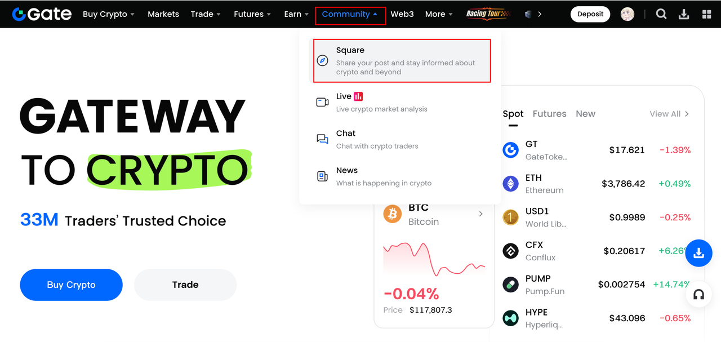Viewport: 721px width, 342px height.
Task: Click the Deposit button
Action: click(x=590, y=14)
